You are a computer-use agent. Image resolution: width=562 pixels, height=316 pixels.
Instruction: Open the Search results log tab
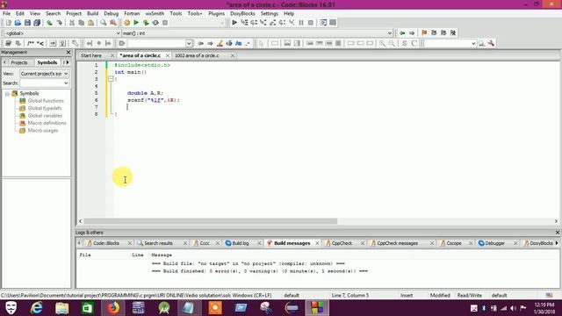[x=158, y=243]
